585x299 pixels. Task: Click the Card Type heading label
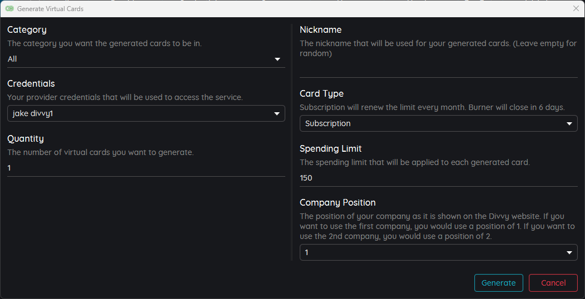(x=321, y=93)
